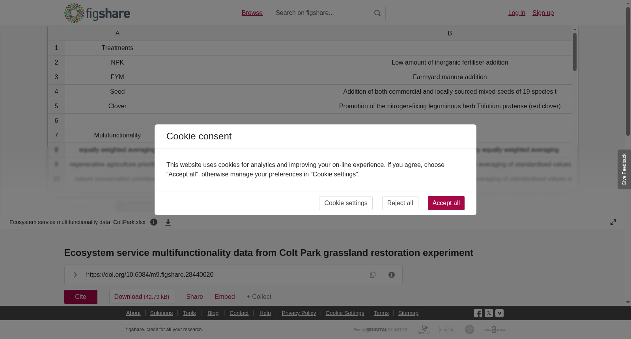
Task: Open the Sitemap footer link
Action: (408, 313)
